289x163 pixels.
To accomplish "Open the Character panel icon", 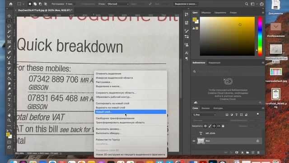I will [x=186, y=53].
